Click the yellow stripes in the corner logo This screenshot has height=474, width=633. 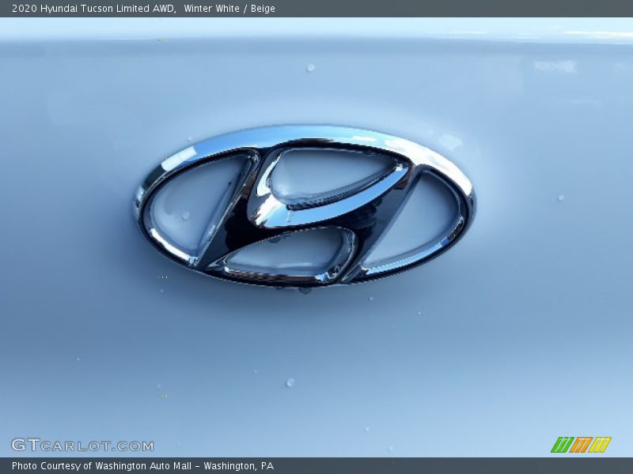click(600, 445)
